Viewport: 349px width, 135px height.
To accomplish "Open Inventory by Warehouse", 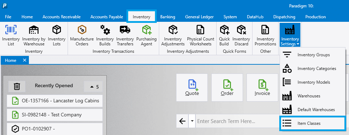I will pos(34,36).
